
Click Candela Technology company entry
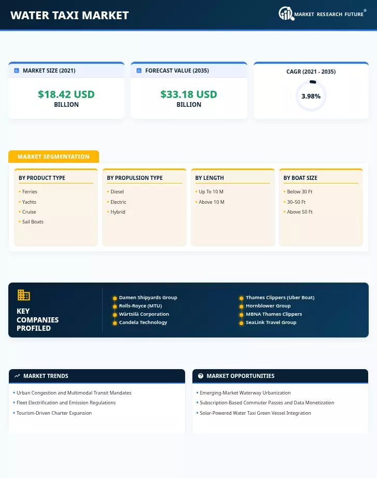click(x=143, y=322)
